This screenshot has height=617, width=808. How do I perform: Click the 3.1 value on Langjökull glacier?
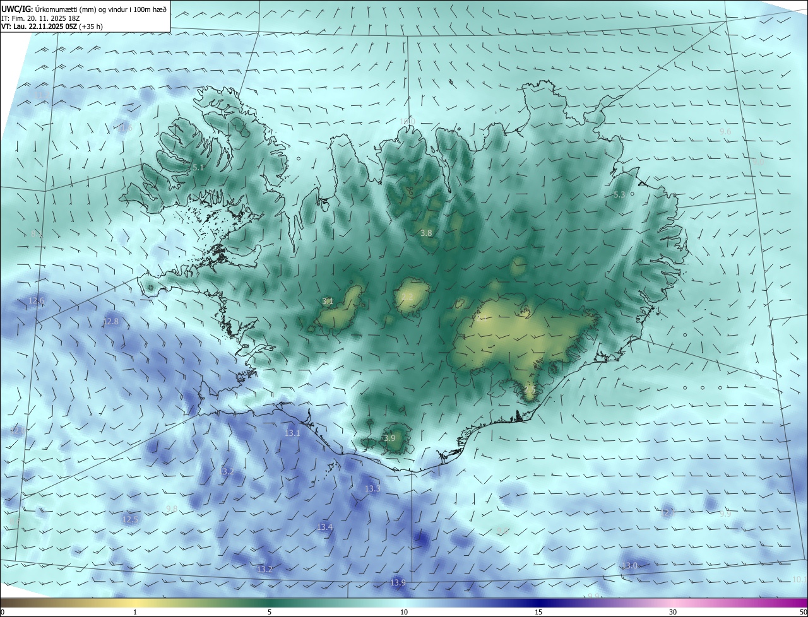tap(328, 302)
